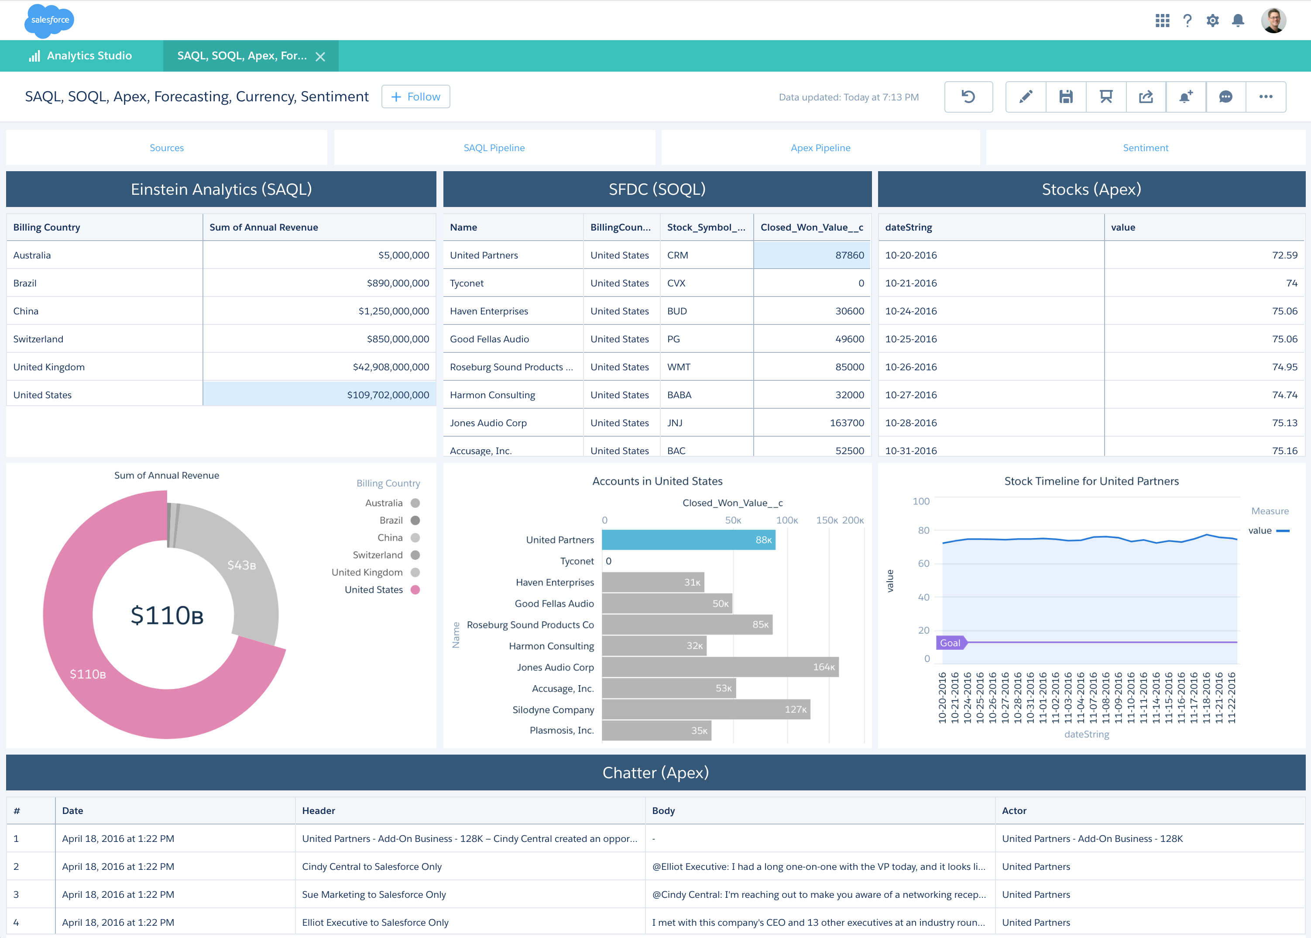Open the comment bubble icon
The image size is (1311, 938).
(1225, 97)
